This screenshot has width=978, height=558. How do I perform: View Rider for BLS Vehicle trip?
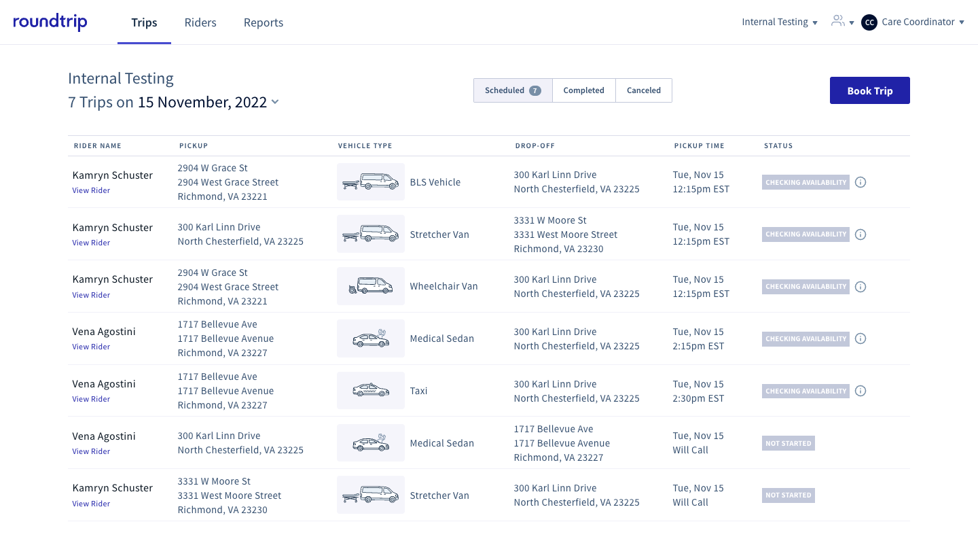tap(91, 190)
